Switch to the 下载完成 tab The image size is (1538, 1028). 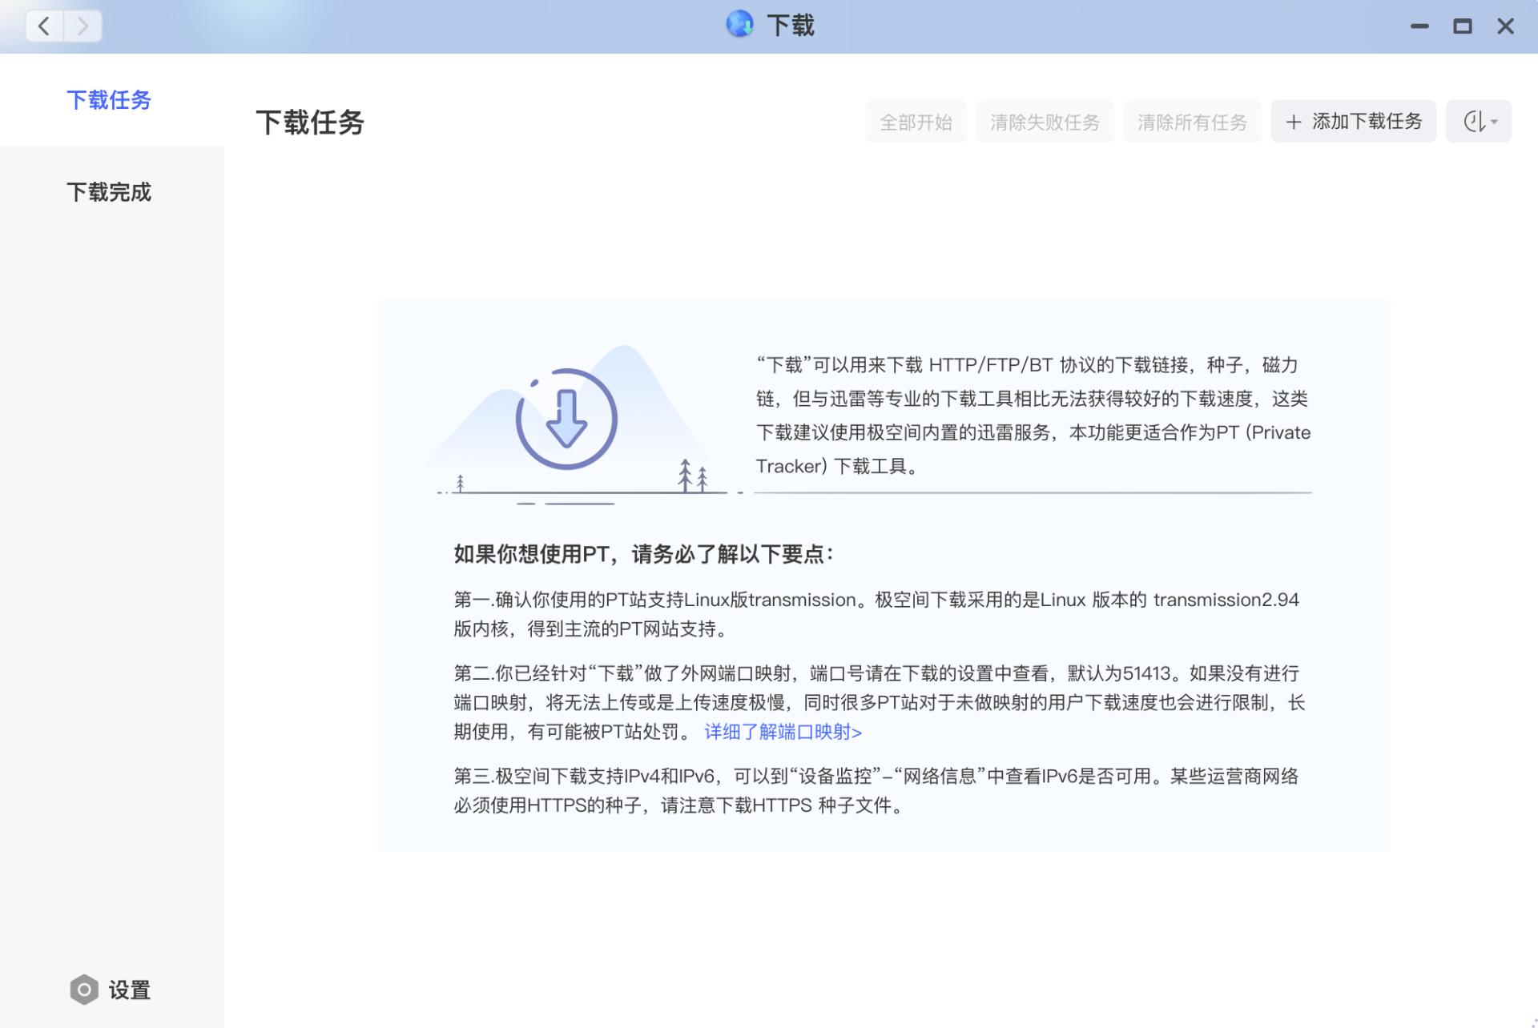[x=109, y=192]
